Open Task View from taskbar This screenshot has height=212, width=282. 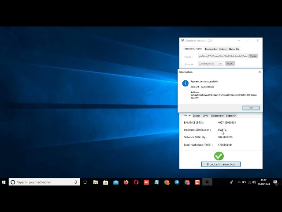[85, 182]
